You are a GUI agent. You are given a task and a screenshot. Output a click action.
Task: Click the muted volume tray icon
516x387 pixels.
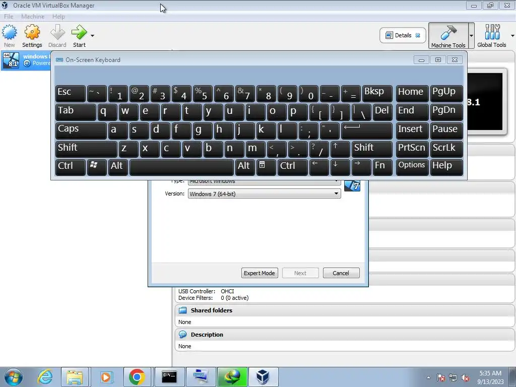[x=465, y=377]
